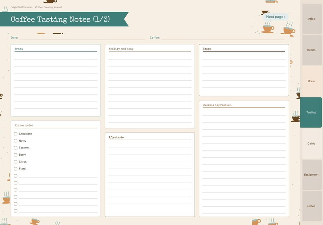
Task: Open the Equipment tab
Action: pos(311,175)
